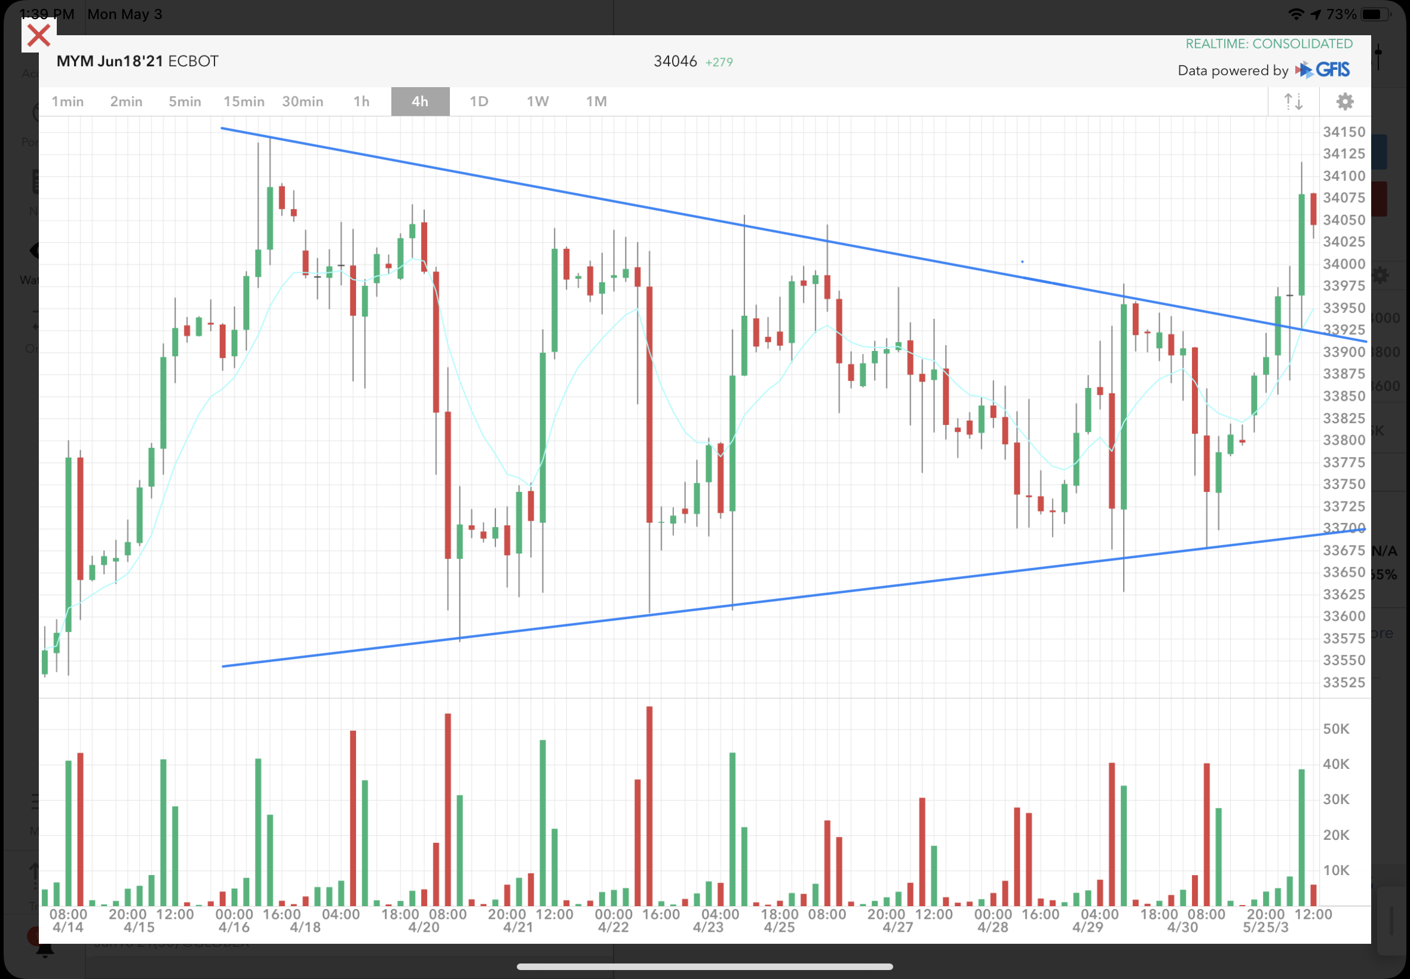Screen dimensions: 1410x979
Task: Tap the 34046 last price label
Action: point(675,61)
